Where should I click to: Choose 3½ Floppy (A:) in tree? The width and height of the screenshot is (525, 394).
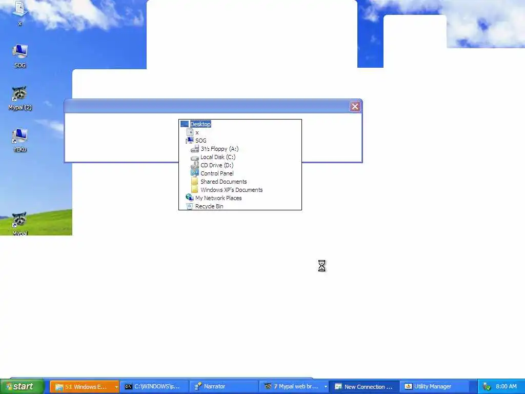[219, 149]
